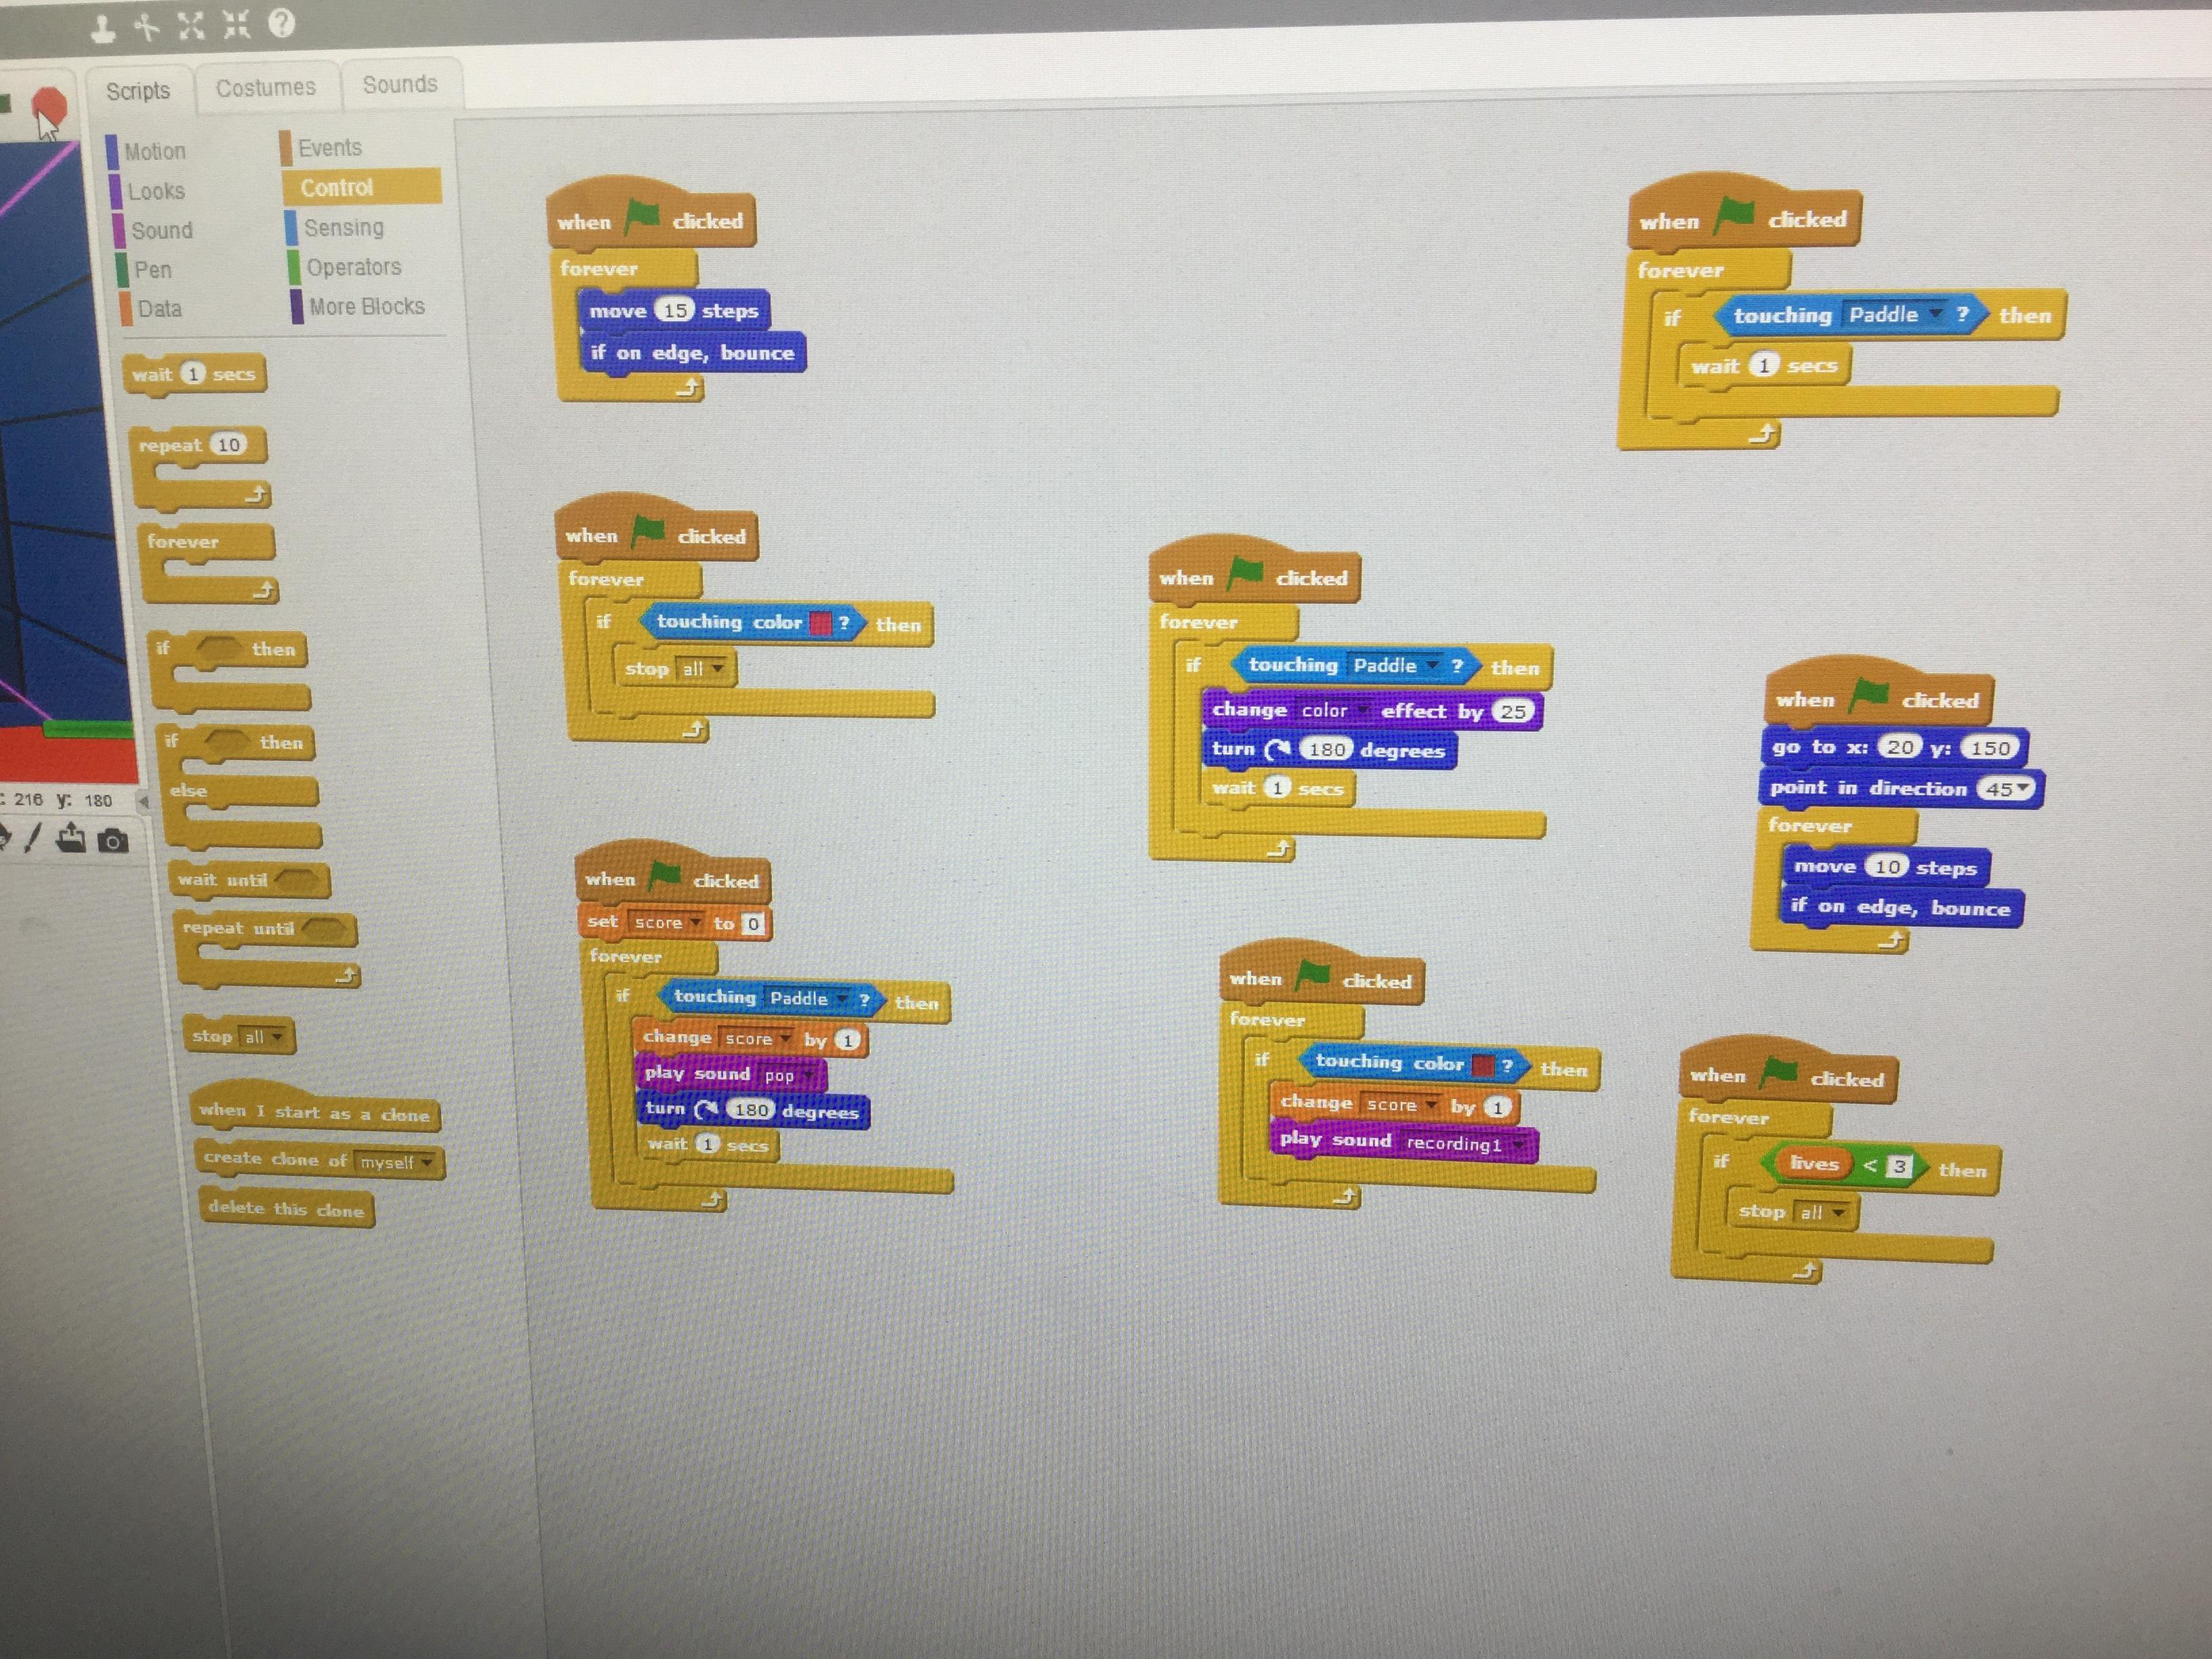Switch to the Sounds tab

(400, 85)
